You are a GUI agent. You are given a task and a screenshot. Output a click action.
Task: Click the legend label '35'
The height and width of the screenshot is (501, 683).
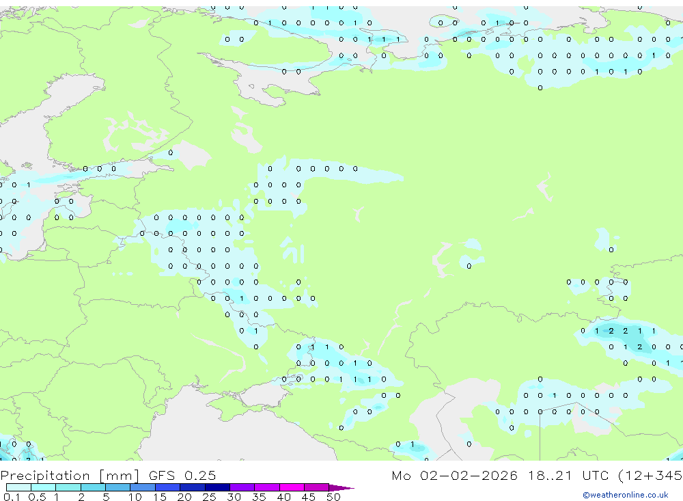click(259, 497)
